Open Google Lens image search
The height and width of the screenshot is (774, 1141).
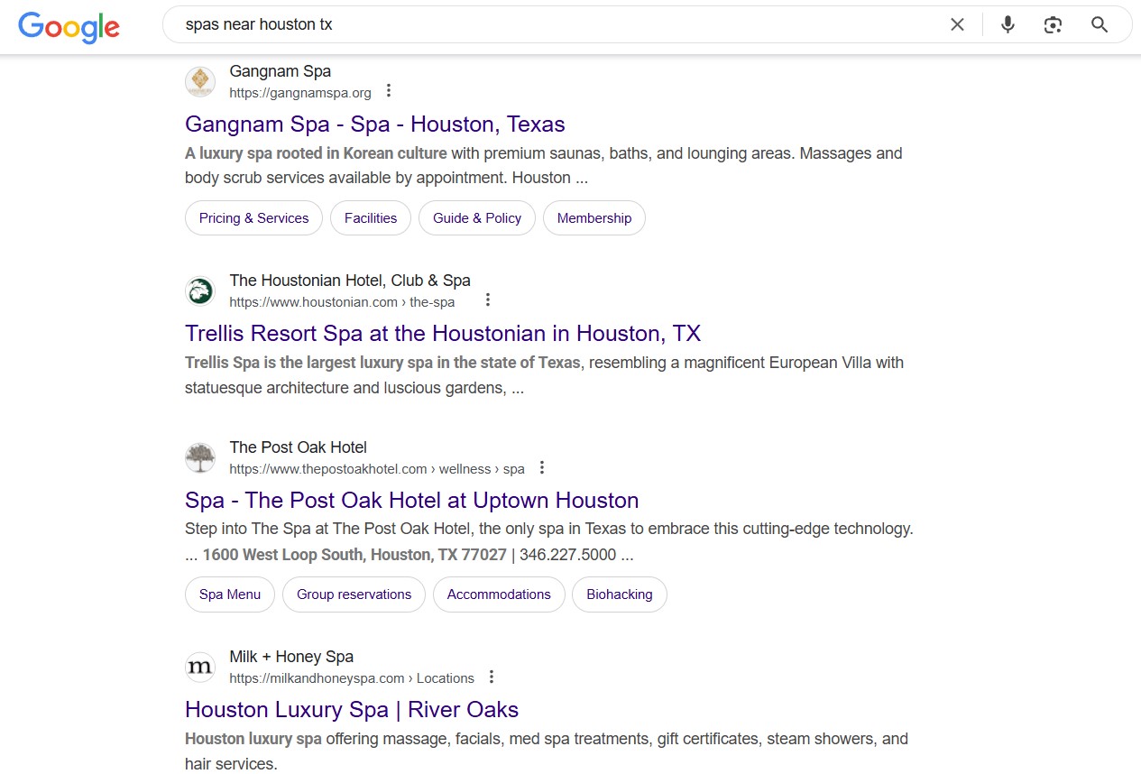point(1053,24)
